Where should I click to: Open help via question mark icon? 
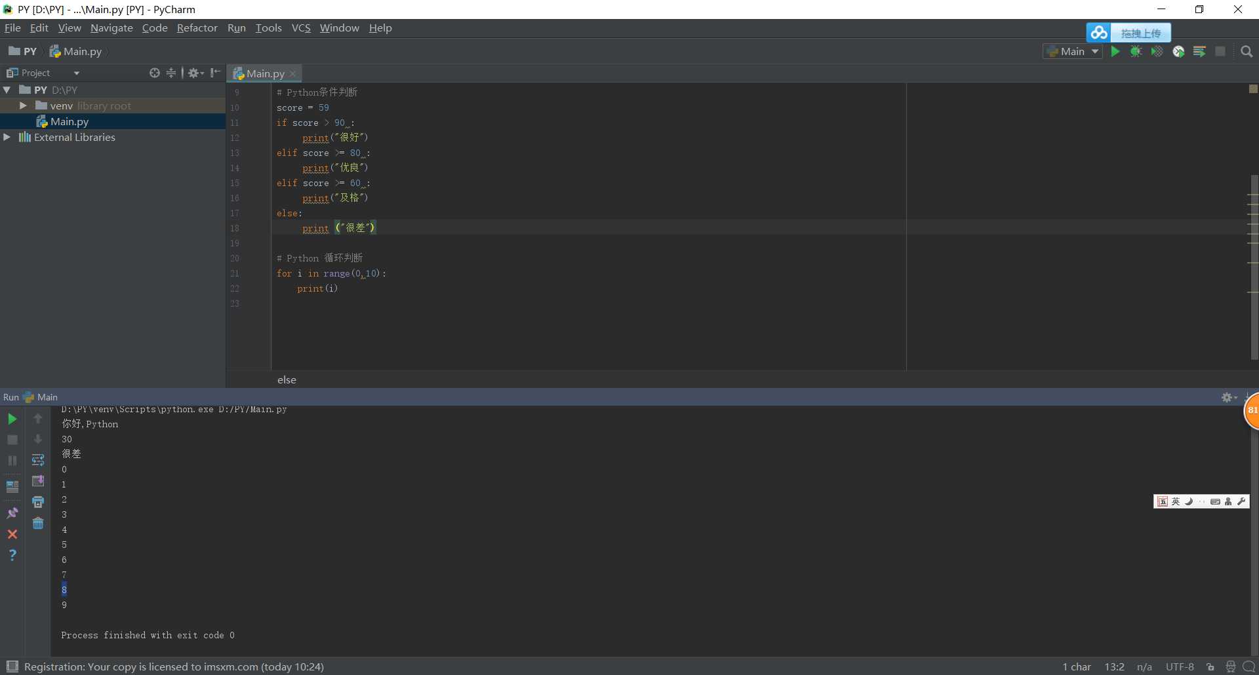click(12, 555)
